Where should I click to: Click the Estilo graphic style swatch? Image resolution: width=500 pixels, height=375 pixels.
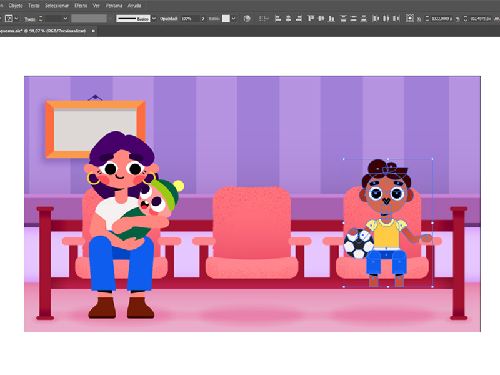[x=226, y=18]
